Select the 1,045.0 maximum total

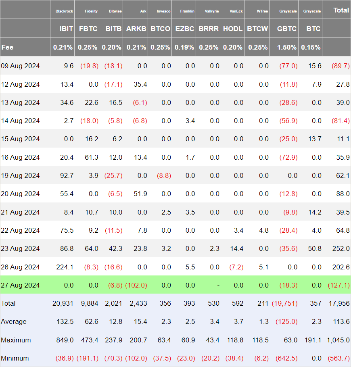(x=338, y=340)
